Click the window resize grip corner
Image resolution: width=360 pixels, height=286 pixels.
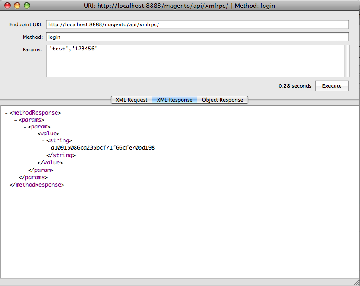coord(357,282)
